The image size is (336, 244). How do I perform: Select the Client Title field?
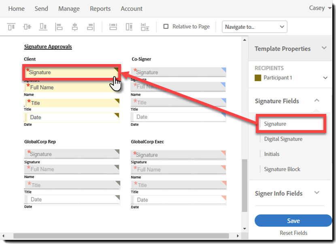72,103
